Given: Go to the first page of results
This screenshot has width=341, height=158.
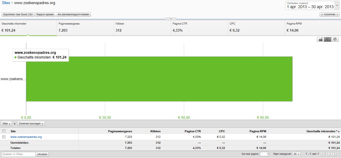Looking at the screenshot, I should tap(323, 154).
